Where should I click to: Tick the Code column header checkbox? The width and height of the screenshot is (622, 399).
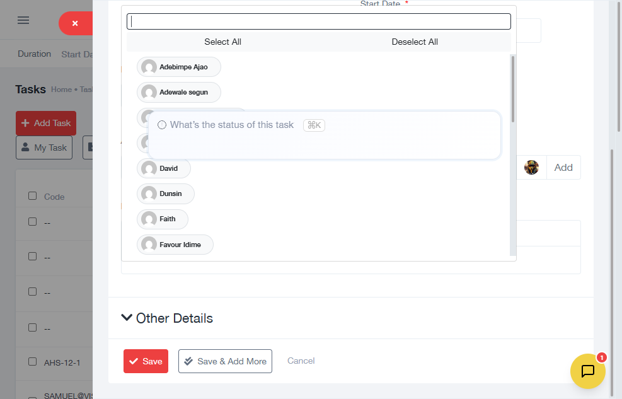[x=33, y=196]
